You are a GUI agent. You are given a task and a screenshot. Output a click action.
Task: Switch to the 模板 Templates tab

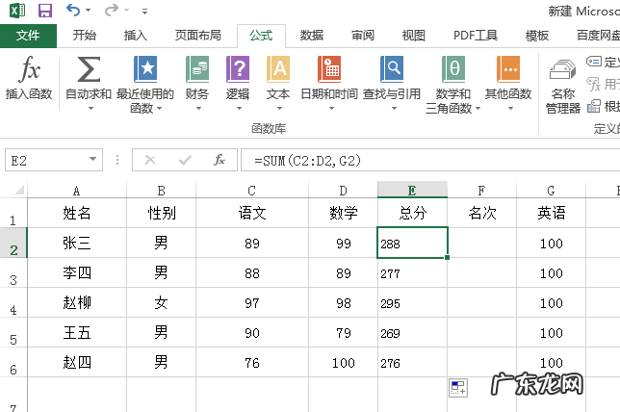pyautogui.click(x=537, y=36)
